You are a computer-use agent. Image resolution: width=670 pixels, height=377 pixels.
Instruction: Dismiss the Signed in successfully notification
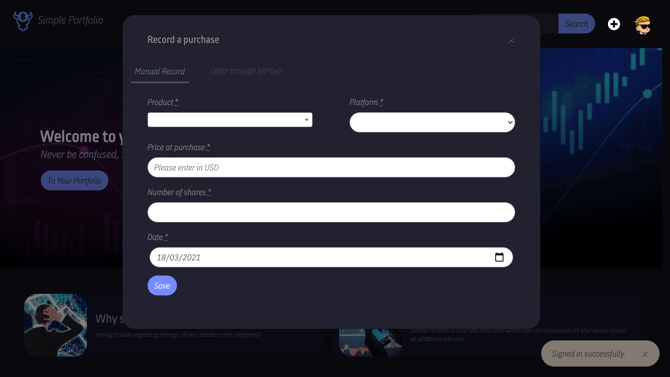click(645, 354)
